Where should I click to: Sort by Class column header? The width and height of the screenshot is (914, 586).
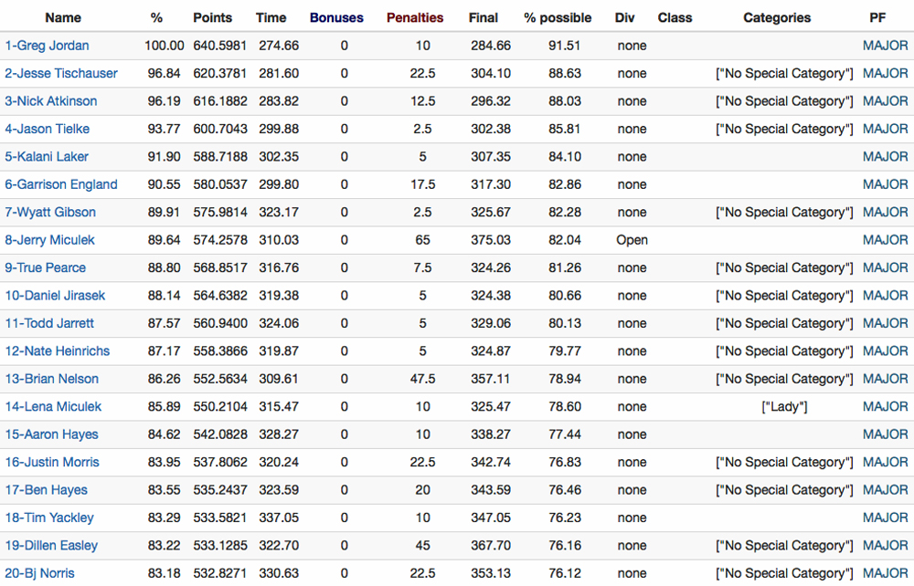pos(675,18)
